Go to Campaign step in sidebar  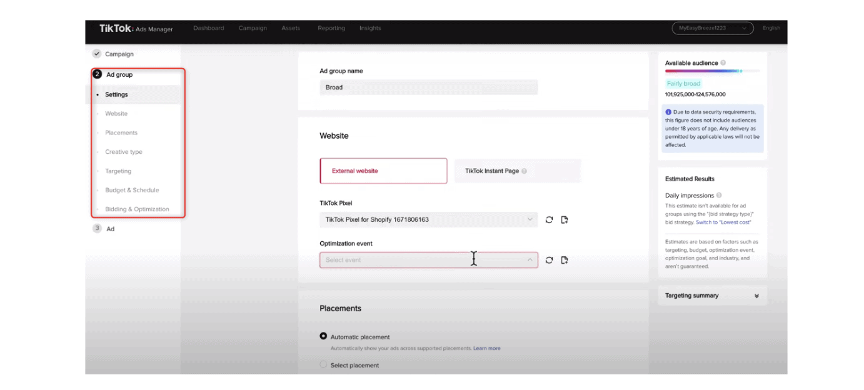point(119,54)
